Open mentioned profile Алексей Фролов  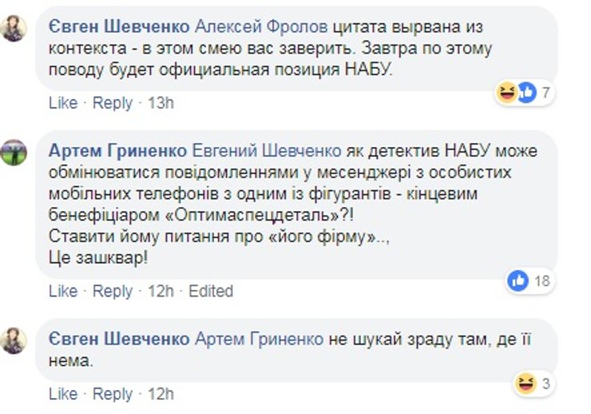pos(256,27)
